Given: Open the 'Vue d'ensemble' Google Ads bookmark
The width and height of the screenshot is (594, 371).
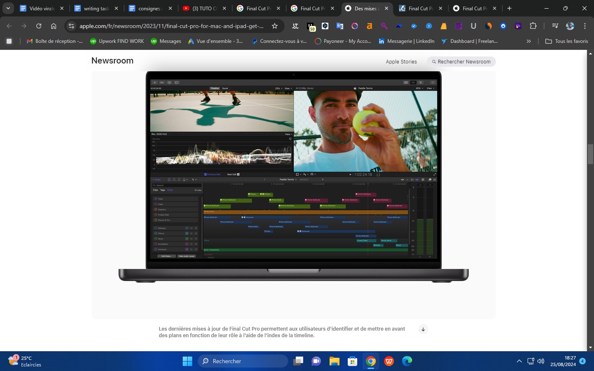Looking at the screenshot, I should pyautogui.click(x=215, y=41).
